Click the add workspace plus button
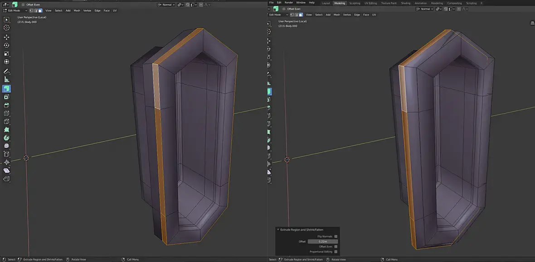535x262 pixels. [x=481, y=3]
